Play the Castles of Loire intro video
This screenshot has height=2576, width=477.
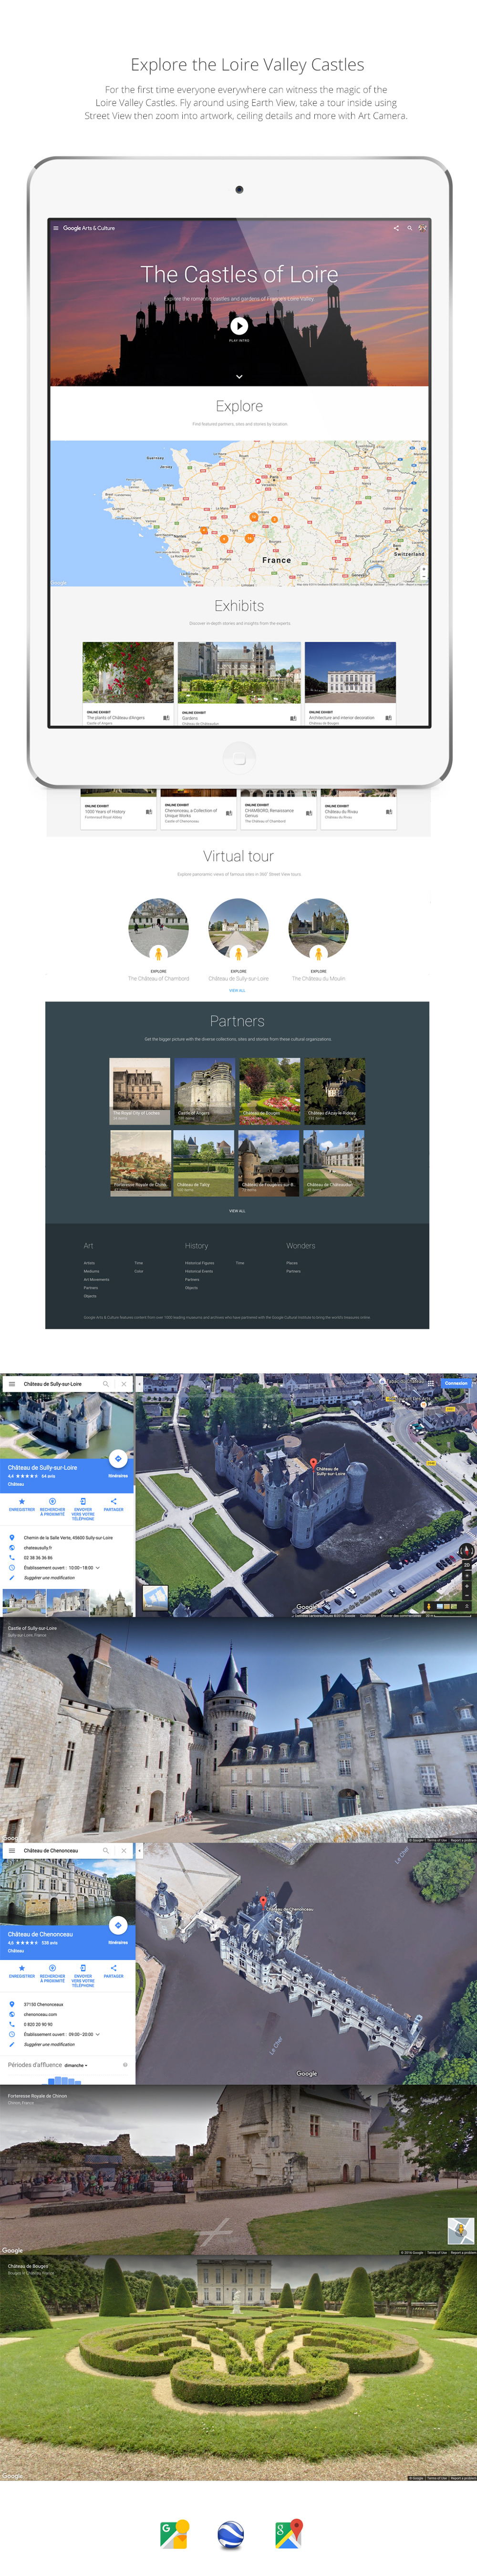[x=239, y=325]
